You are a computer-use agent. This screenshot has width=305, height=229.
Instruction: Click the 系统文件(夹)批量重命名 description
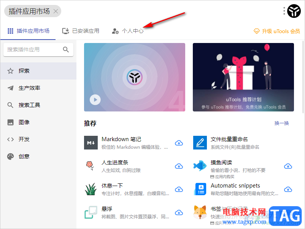tap(235, 147)
